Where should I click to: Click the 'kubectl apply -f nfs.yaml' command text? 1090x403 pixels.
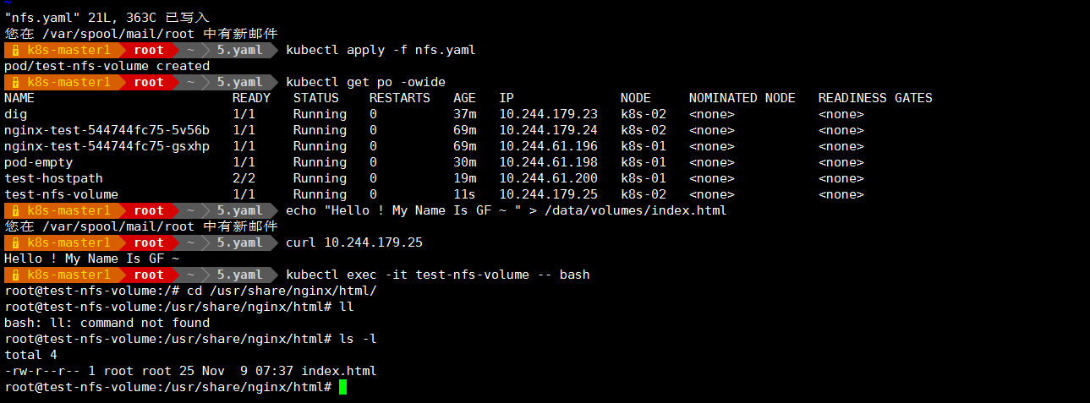381,50
